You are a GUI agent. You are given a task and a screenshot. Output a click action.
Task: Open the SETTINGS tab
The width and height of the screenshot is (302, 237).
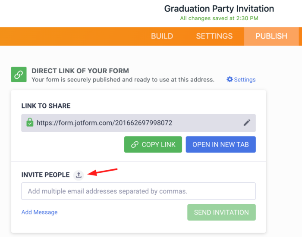coord(214,36)
